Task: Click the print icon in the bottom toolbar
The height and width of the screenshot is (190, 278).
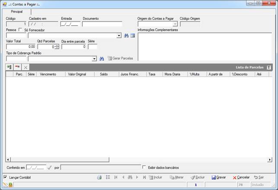Action: point(99,177)
